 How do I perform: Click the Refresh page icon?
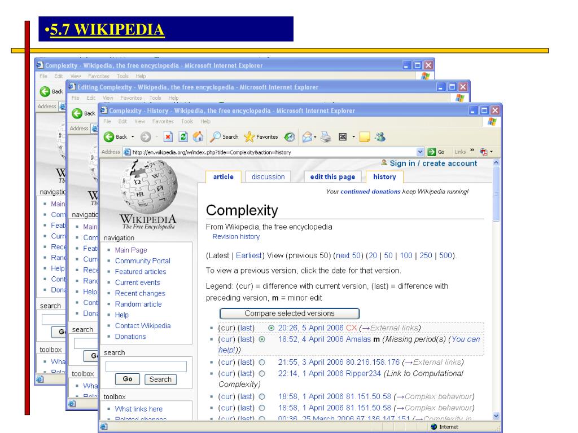[x=183, y=137]
